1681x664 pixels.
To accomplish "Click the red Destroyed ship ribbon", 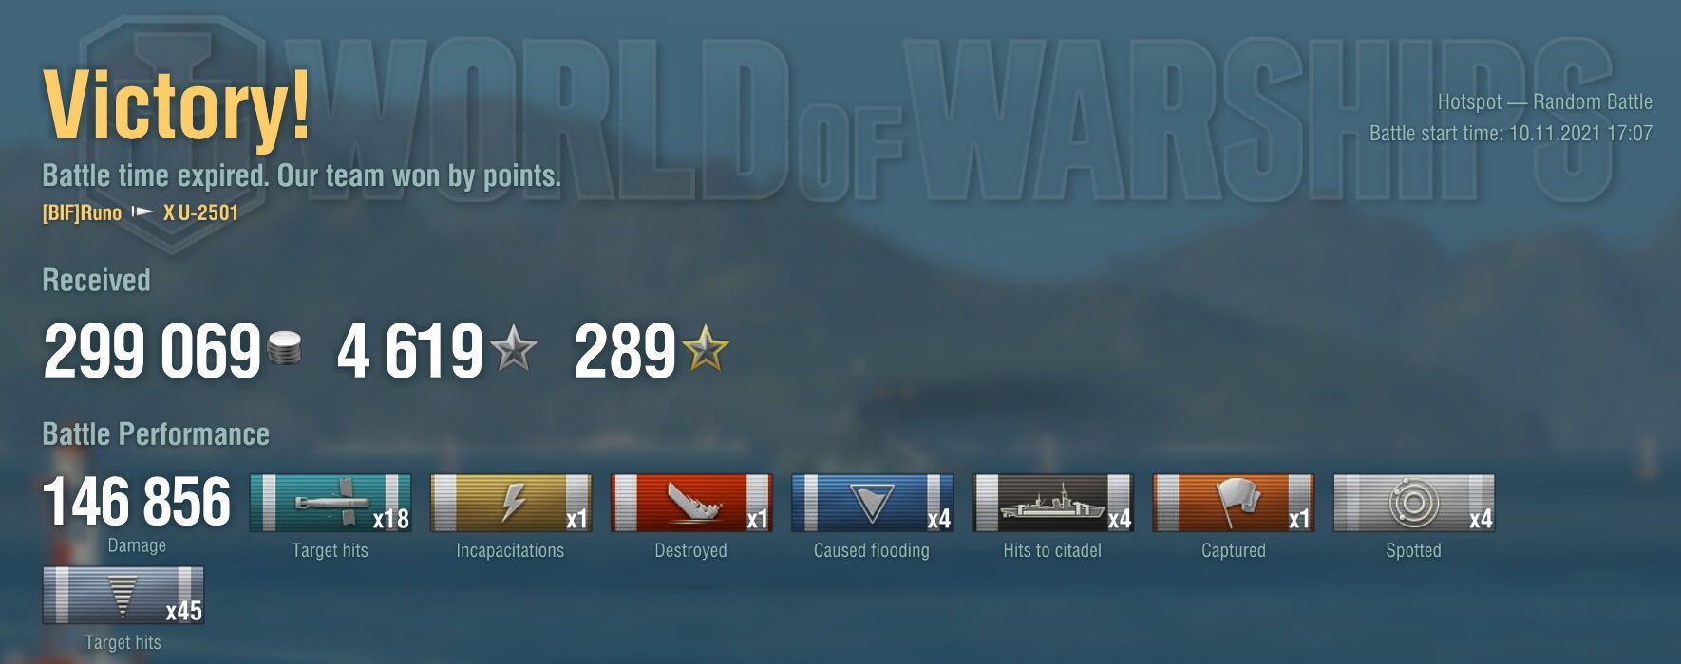I will coord(691,503).
